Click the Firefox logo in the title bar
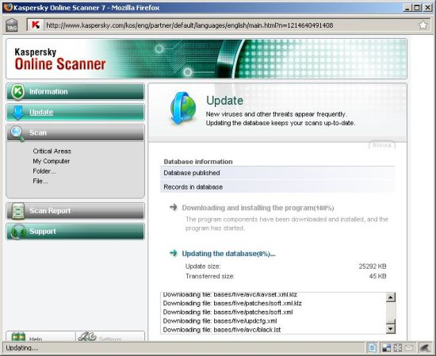The image size is (436, 356). (8, 7)
